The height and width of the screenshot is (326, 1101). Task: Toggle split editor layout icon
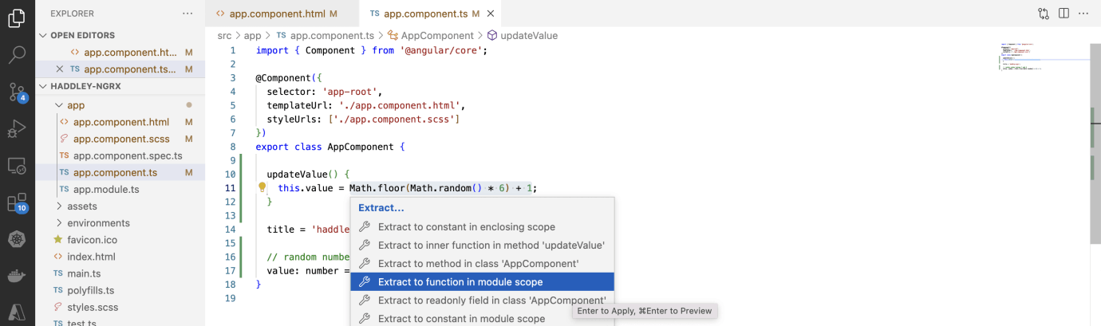click(1064, 14)
